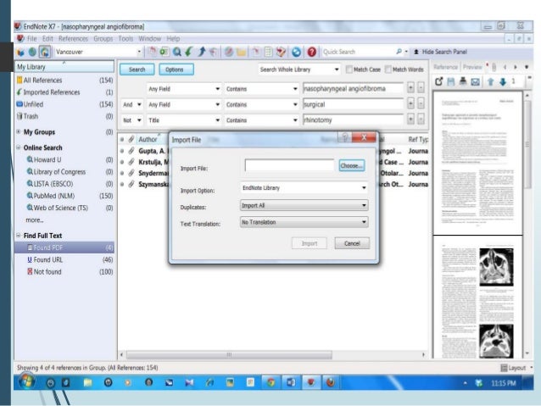This screenshot has width=541, height=406.
Task: Open the References menu
Action: coord(73,39)
